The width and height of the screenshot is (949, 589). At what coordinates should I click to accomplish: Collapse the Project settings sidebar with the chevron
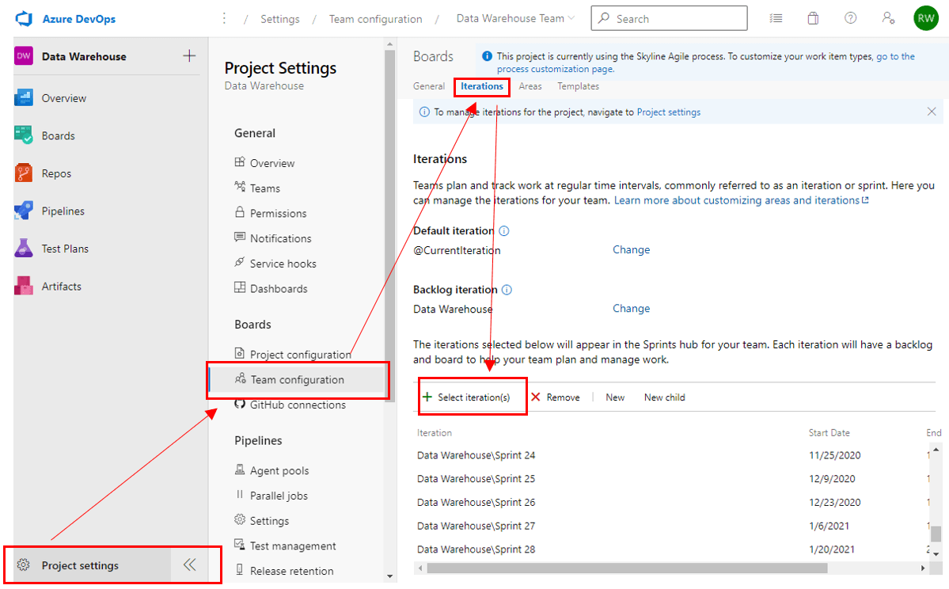tap(189, 564)
